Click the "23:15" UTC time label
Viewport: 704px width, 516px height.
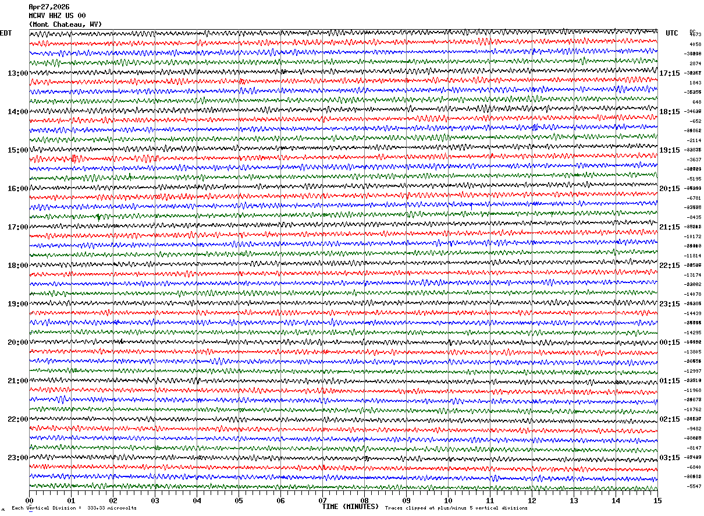(670, 304)
